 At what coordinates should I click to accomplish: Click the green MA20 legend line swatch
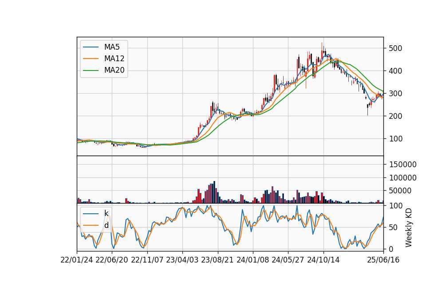(91, 71)
